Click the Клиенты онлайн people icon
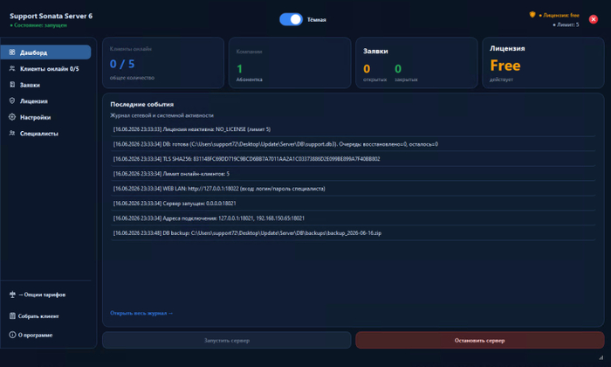The width and height of the screenshot is (611, 367). point(12,68)
